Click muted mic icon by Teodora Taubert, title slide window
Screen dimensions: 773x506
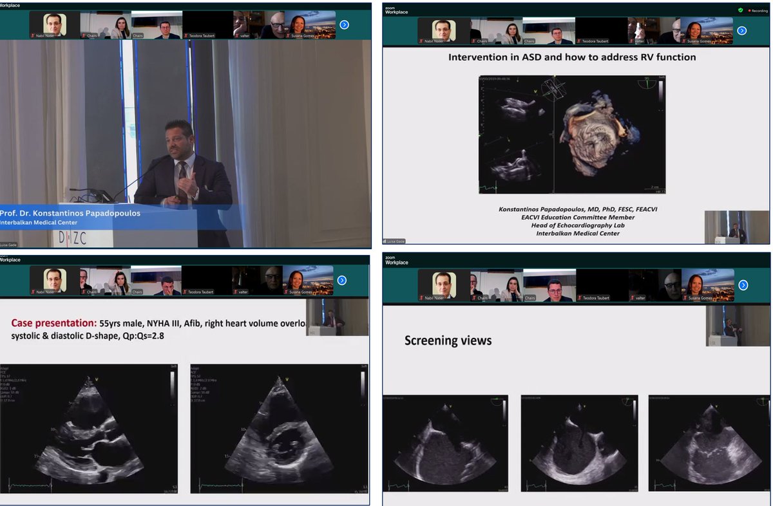(x=578, y=41)
